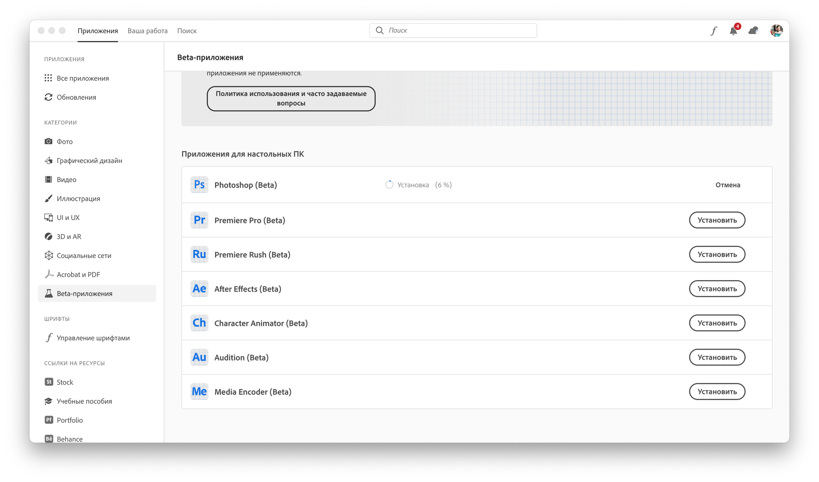Click the Premiere Pro (Beta) icon
The image size is (819, 482).
click(199, 220)
